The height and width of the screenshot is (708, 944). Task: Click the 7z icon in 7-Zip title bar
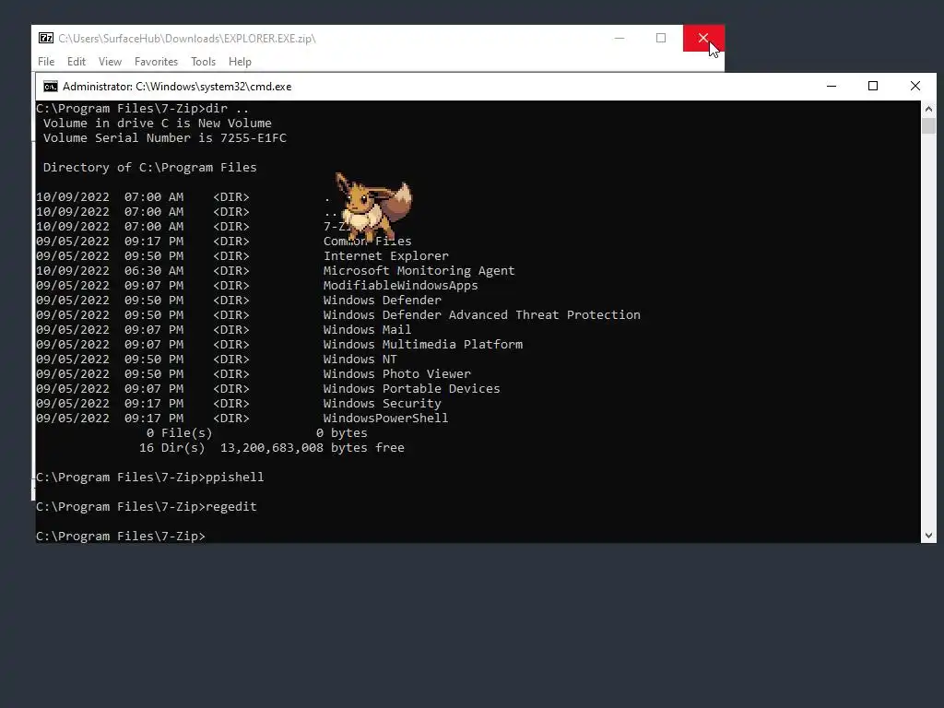(x=46, y=38)
